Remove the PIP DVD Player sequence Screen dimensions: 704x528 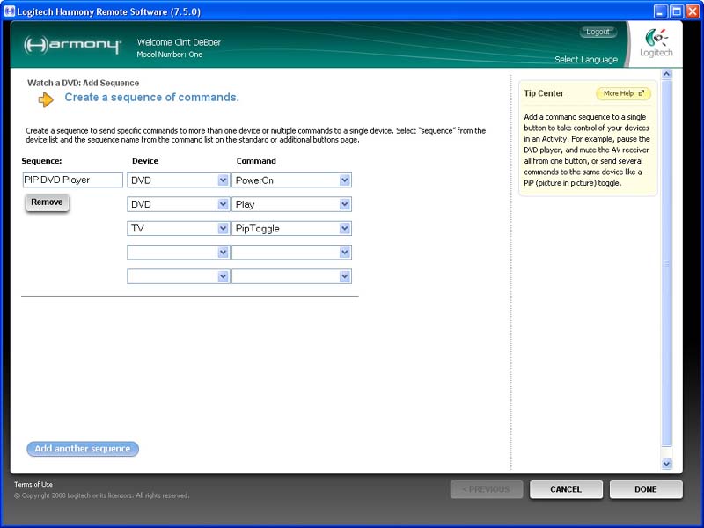point(47,202)
